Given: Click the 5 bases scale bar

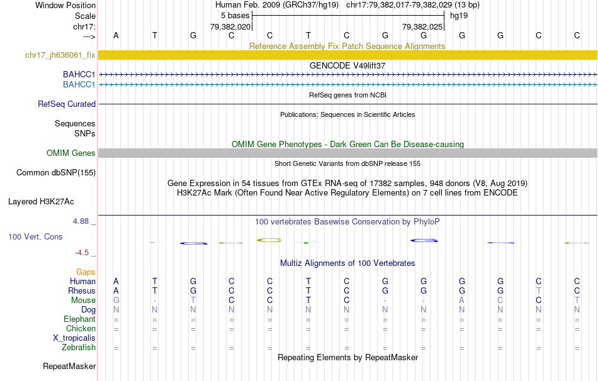Looking at the screenshot, I should [348, 16].
